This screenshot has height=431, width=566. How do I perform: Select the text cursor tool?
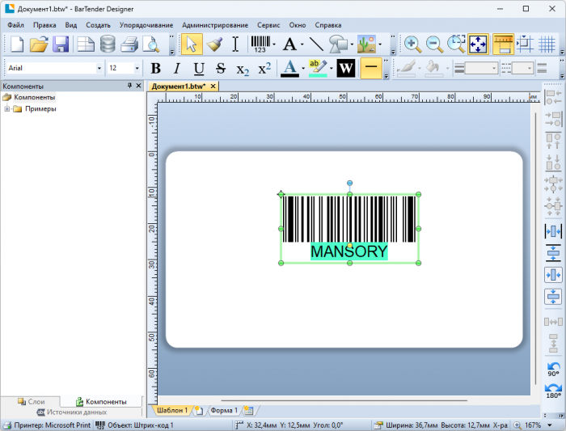(x=235, y=44)
